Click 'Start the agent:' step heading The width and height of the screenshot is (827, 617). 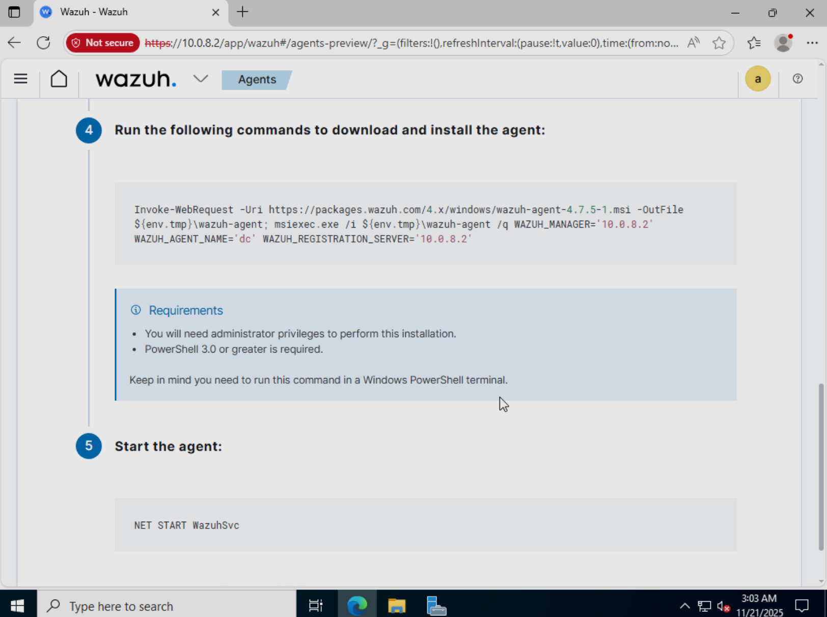pos(168,446)
